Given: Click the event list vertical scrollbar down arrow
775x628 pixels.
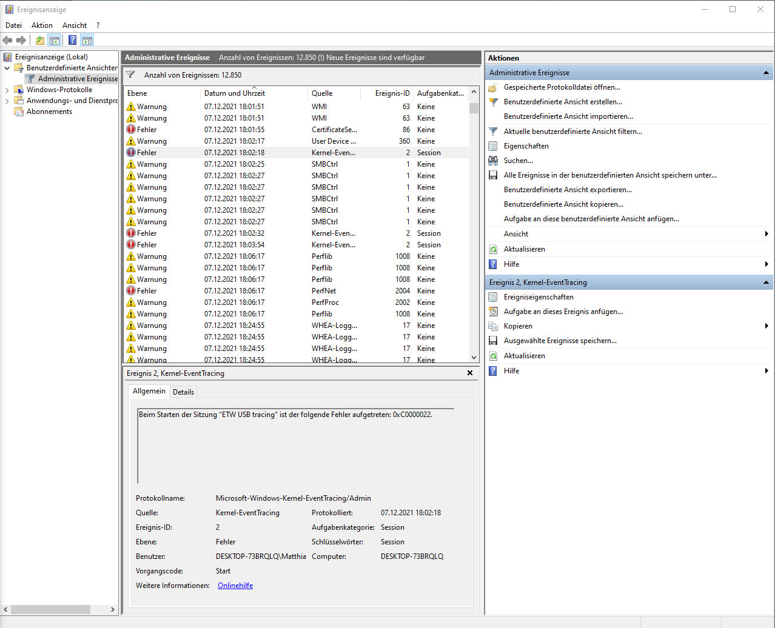Looking at the screenshot, I should [474, 358].
